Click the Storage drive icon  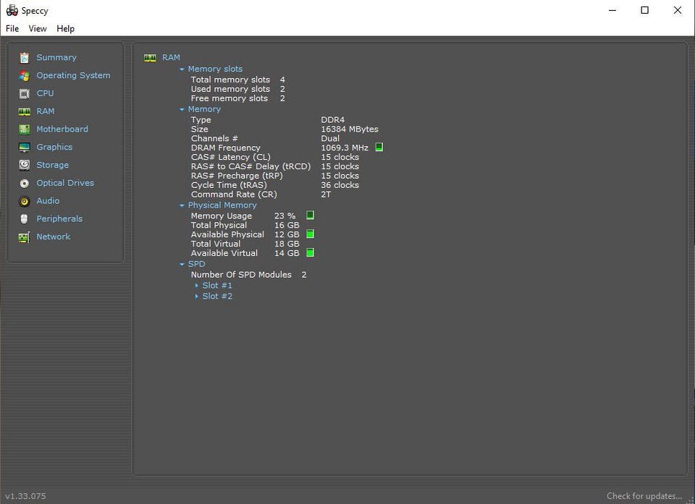[25, 166]
